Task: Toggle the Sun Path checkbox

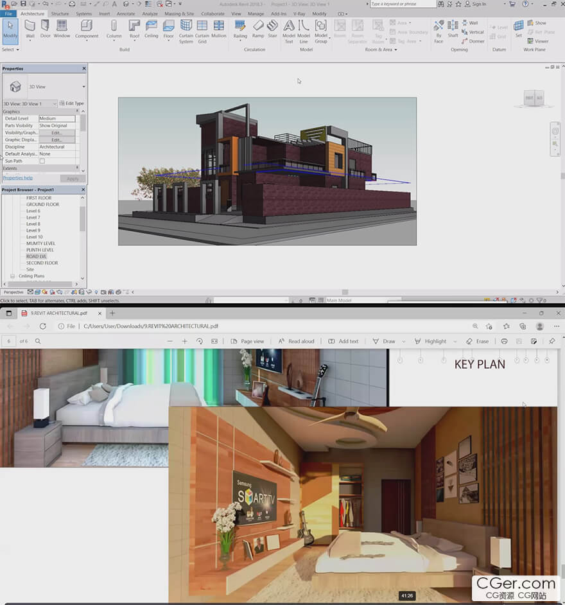Action: [x=42, y=161]
